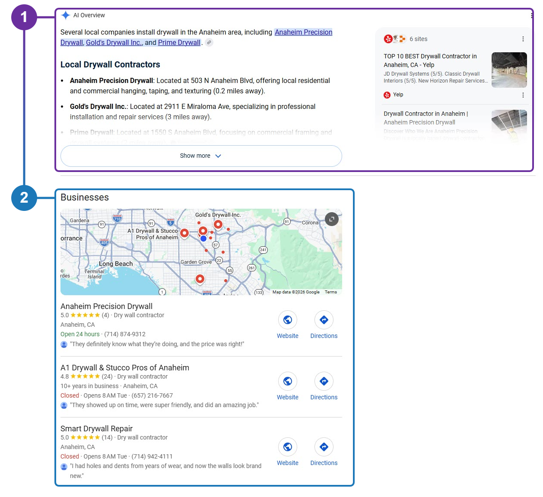Expand the AI Overview with Show more

201,156
